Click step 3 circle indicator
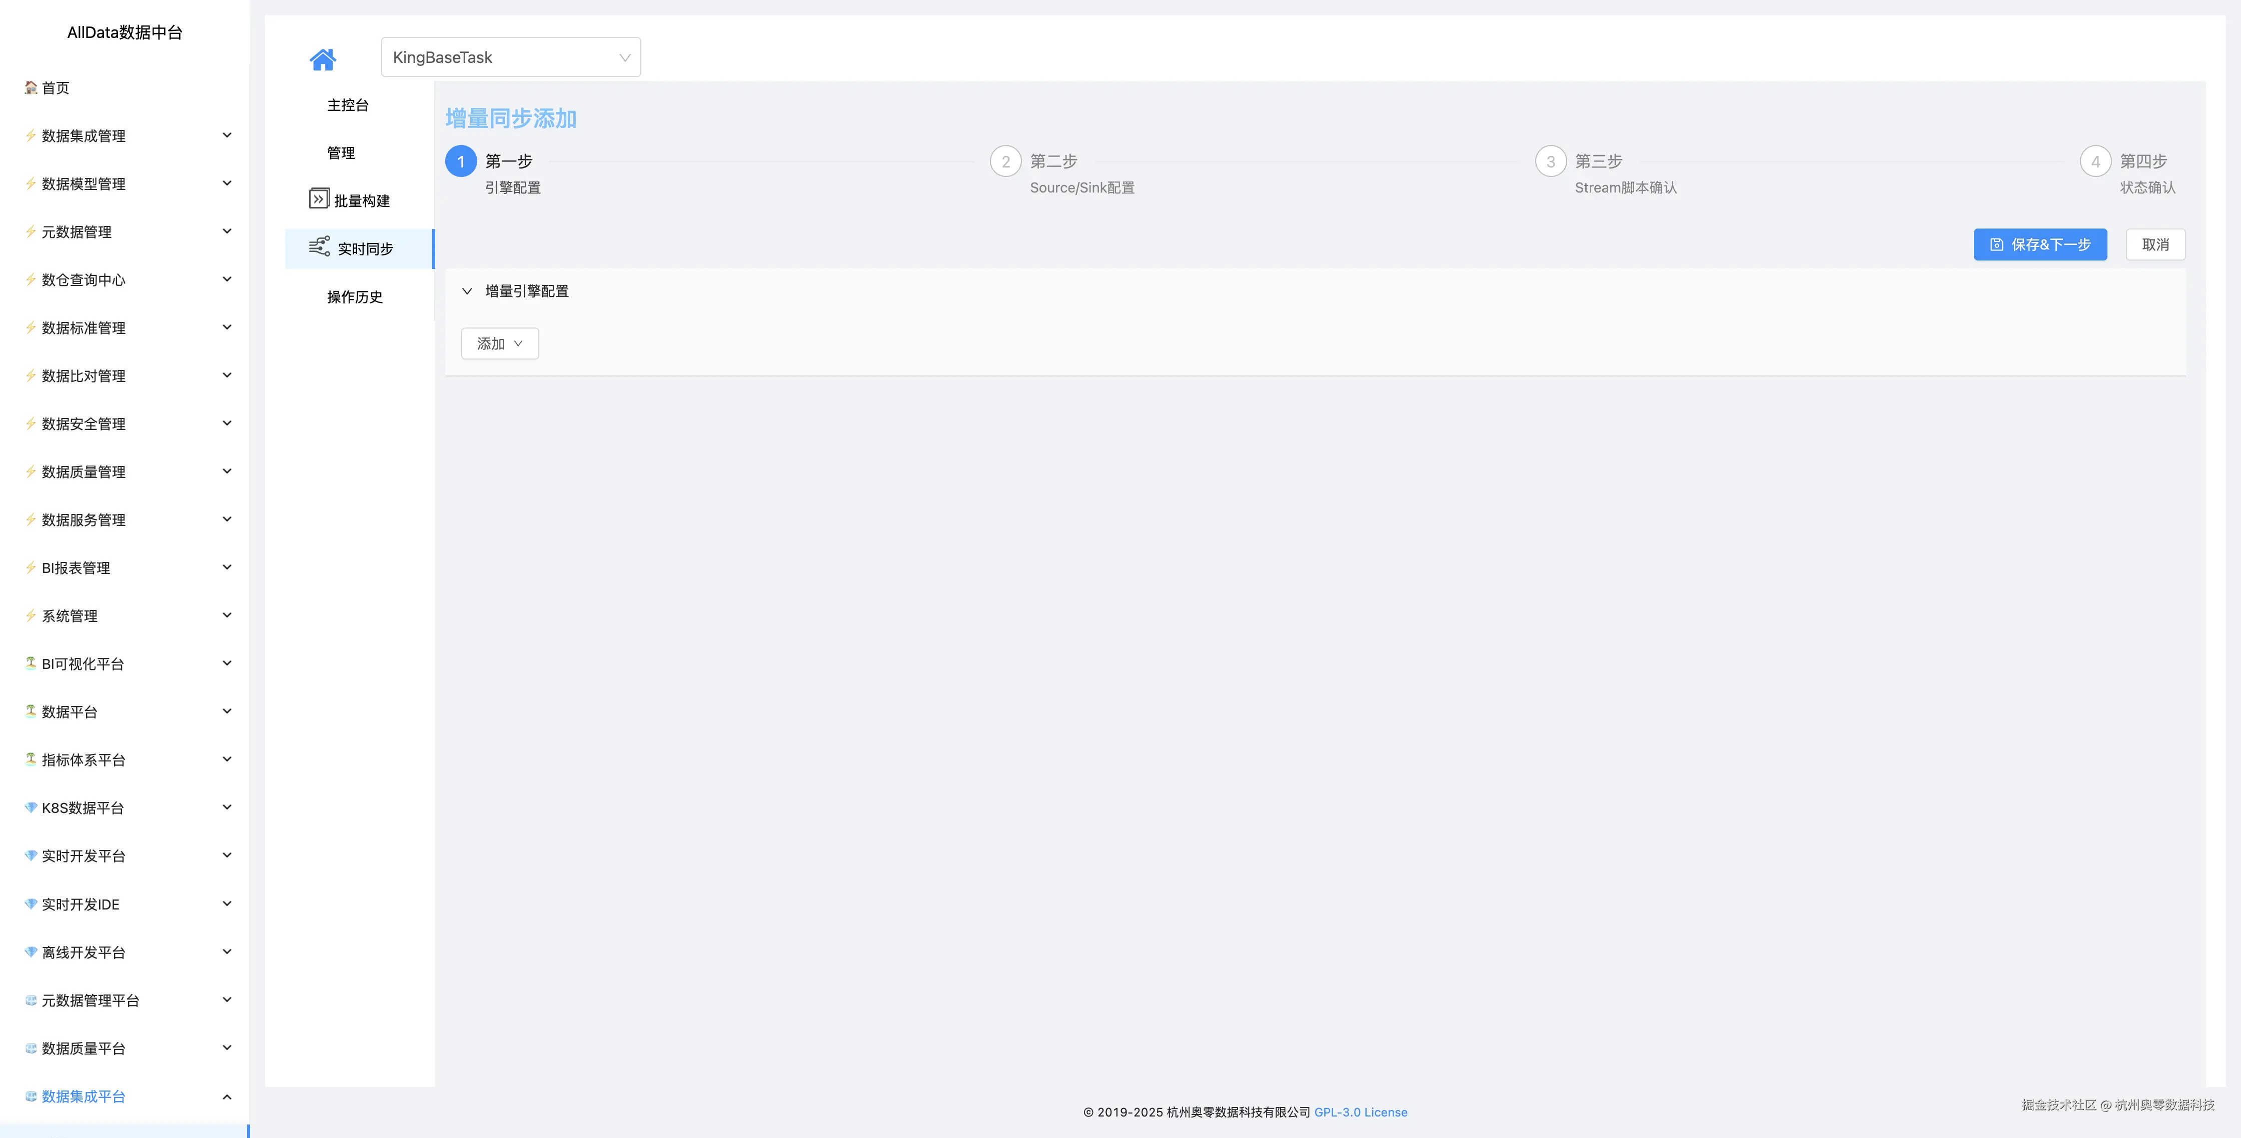Screen dimensions: 2241x1138 coord(1550,161)
